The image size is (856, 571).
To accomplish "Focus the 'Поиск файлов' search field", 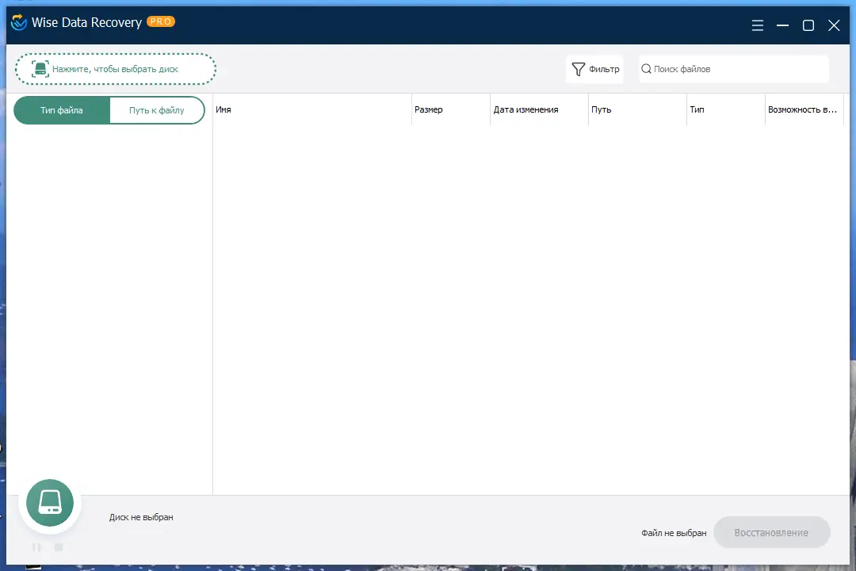I will 734,70.
